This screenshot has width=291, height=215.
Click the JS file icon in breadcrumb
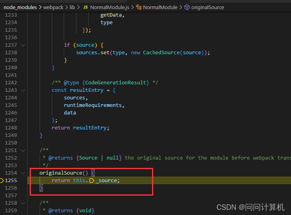tap(86, 8)
